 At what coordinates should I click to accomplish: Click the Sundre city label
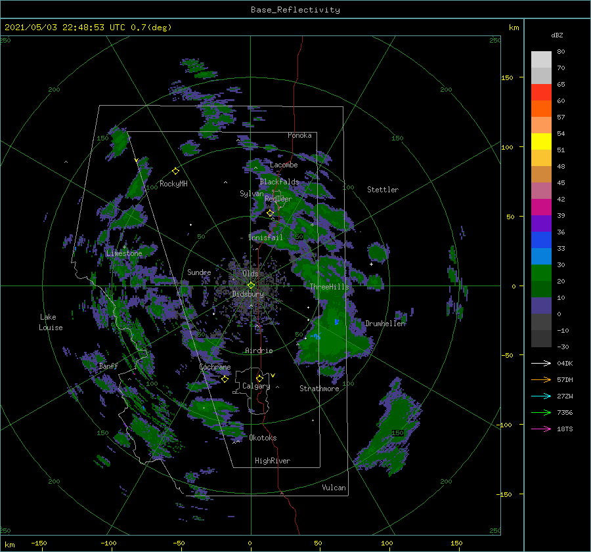pyautogui.click(x=199, y=272)
